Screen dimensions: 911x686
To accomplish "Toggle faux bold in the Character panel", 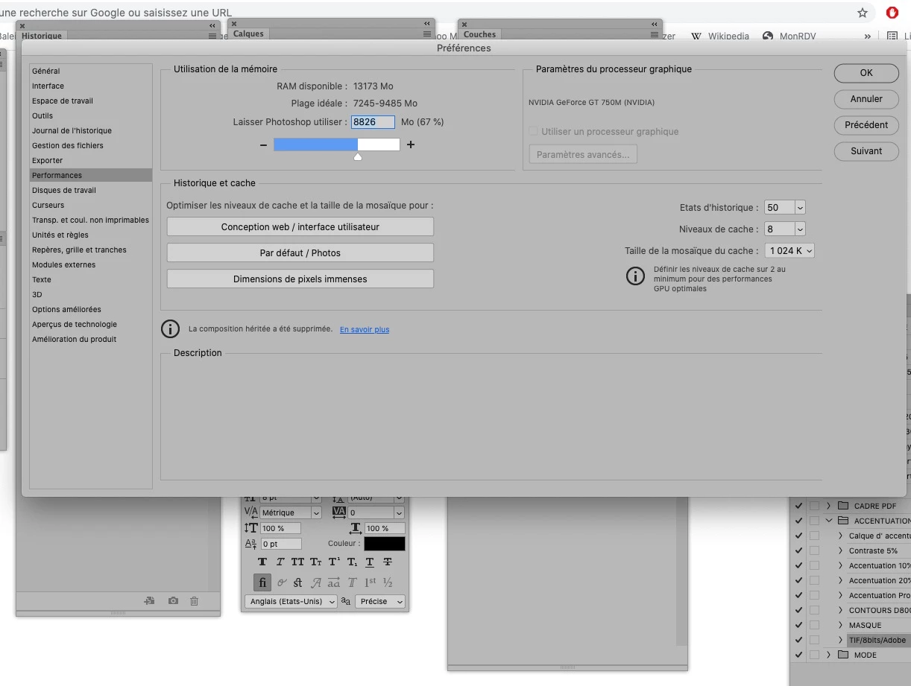I will [262, 562].
